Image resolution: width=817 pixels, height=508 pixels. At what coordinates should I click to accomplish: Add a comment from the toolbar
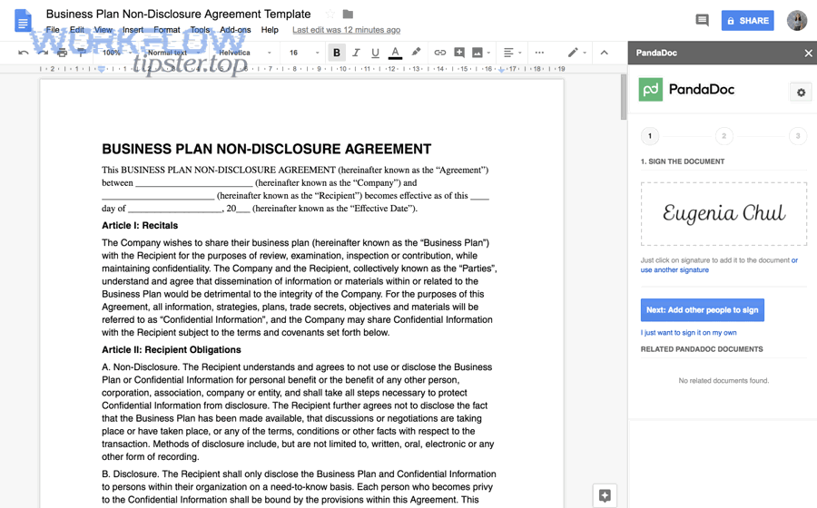tap(459, 53)
